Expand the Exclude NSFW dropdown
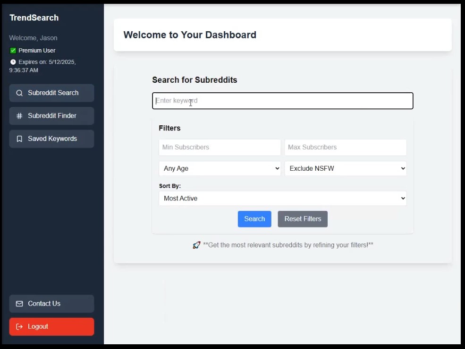The image size is (465, 349). 346,168
